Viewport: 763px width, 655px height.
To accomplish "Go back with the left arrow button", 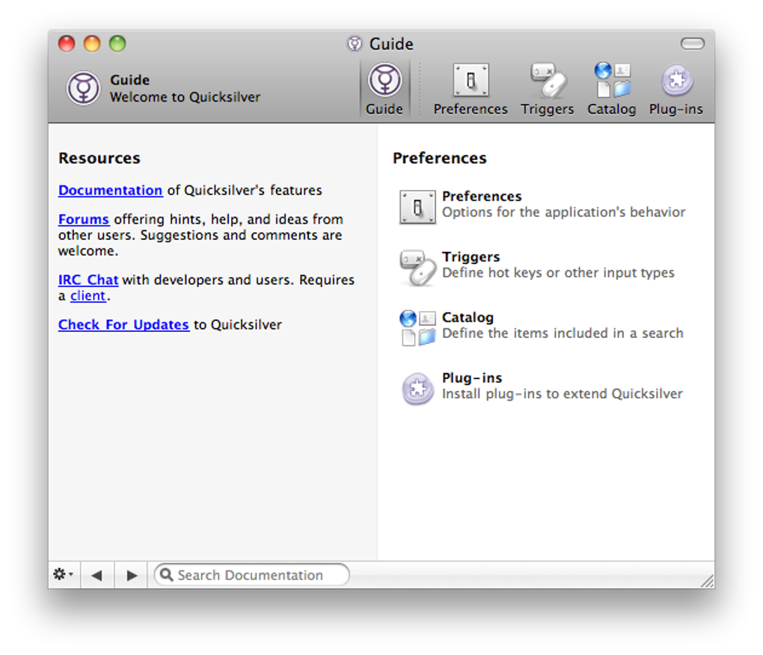I will coord(96,575).
